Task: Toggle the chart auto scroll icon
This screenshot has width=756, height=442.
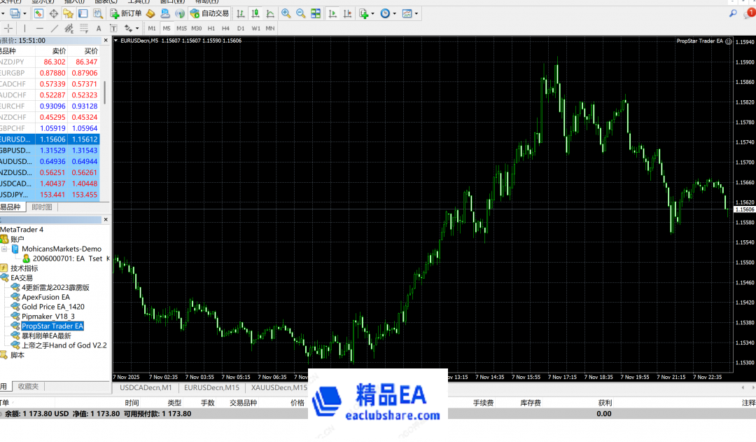Action: click(x=332, y=13)
